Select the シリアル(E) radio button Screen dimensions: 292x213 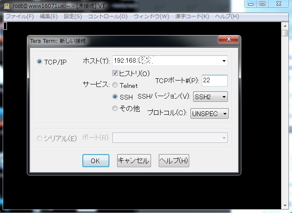click(x=39, y=138)
